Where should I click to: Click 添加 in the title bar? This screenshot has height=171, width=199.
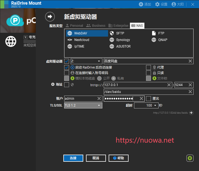click(145, 4)
